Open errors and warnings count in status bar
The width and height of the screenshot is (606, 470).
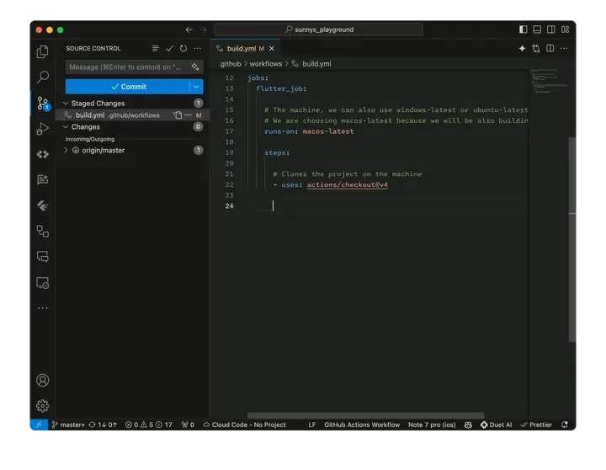pyautogui.click(x=148, y=425)
